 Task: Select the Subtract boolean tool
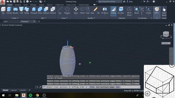46,10
